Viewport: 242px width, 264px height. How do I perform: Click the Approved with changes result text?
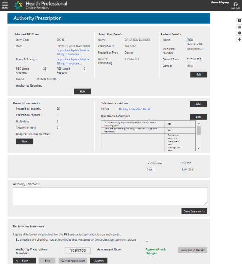tap(156, 251)
